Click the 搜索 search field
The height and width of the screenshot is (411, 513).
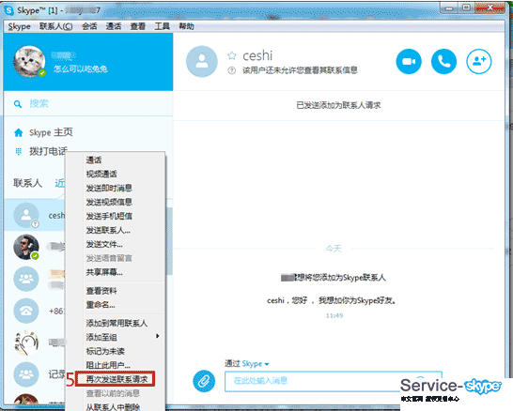tap(39, 104)
